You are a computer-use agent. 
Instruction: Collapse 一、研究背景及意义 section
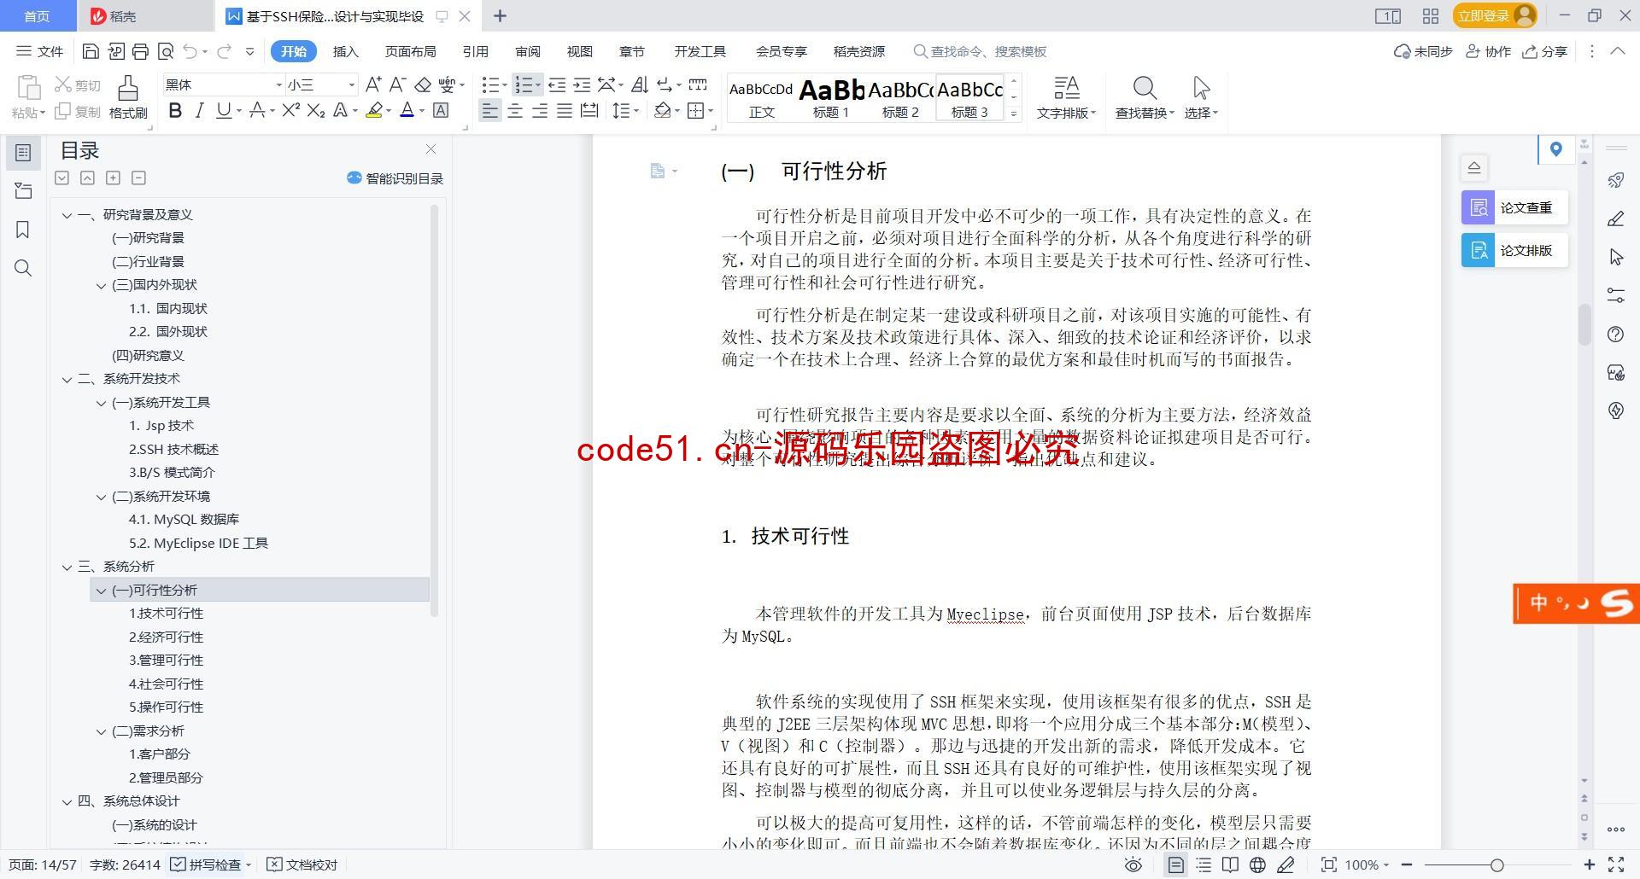pyautogui.click(x=67, y=215)
